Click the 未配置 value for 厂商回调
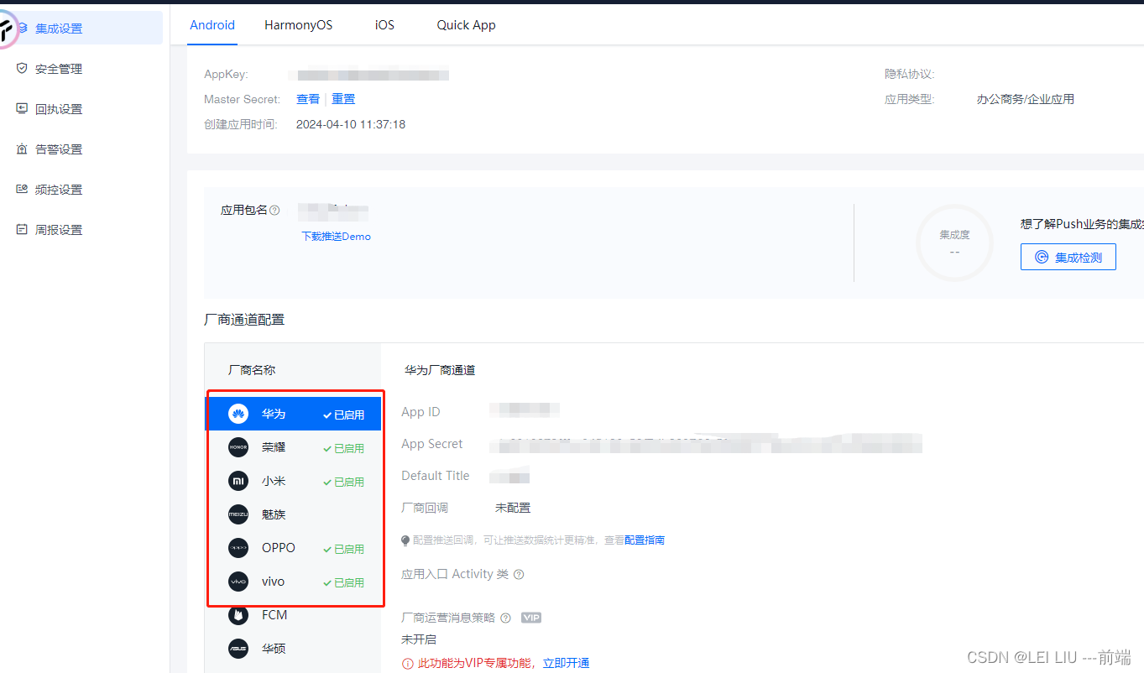The image size is (1144, 673). pyautogui.click(x=513, y=508)
